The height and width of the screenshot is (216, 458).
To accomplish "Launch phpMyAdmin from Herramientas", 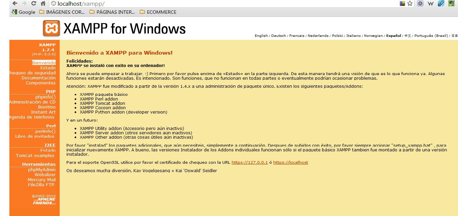I will [42, 169].
